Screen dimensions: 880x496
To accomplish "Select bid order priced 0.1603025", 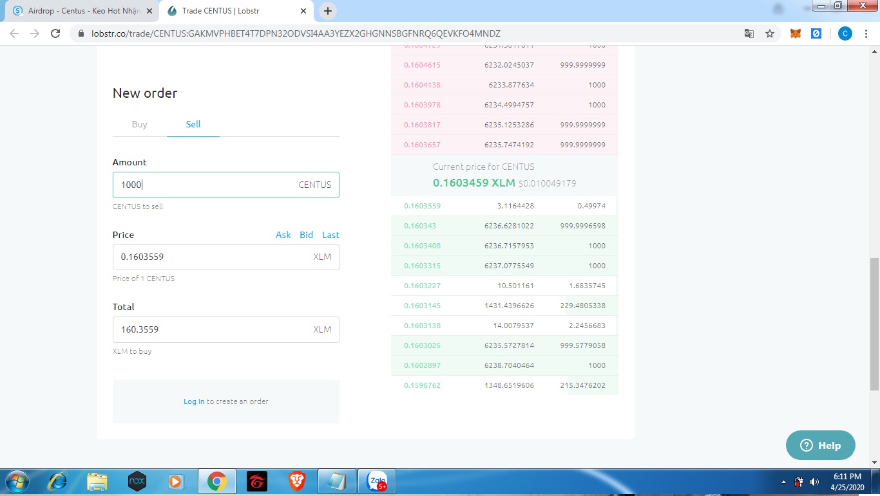I will coord(504,345).
